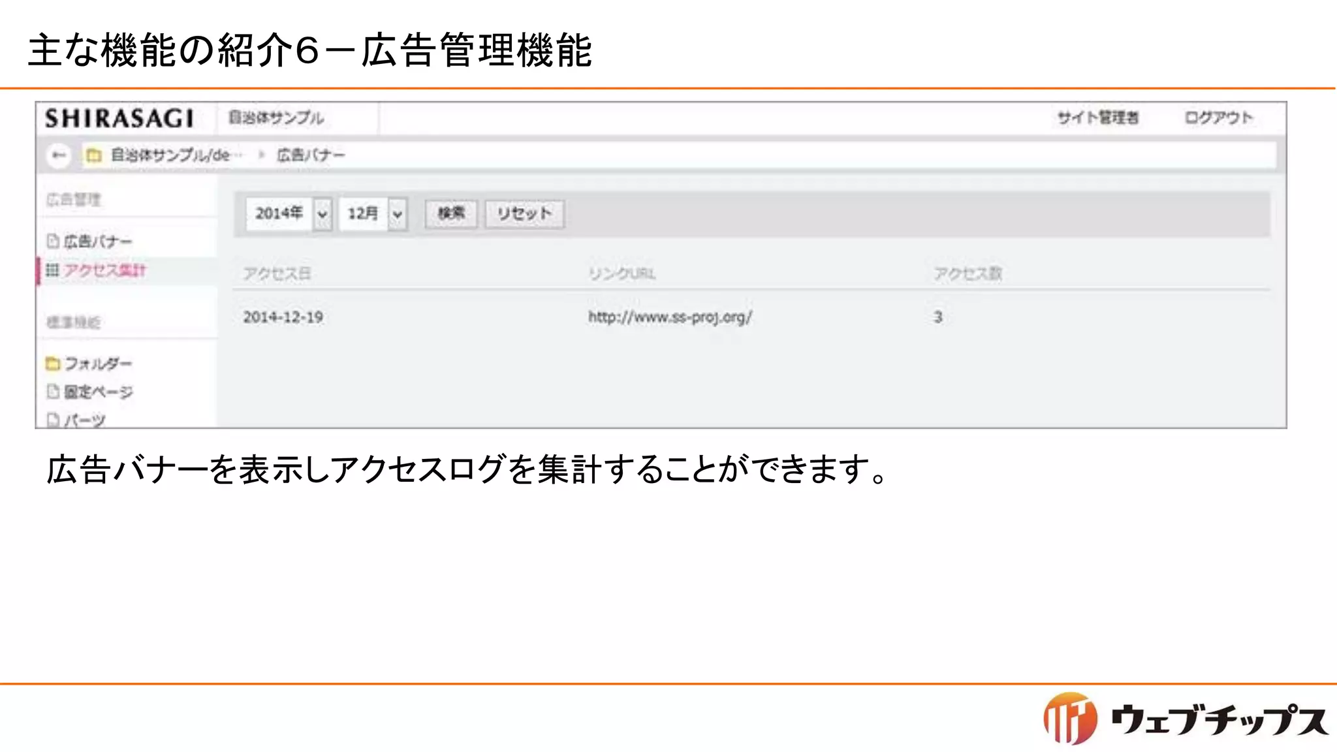This screenshot has height=752, width=1337.
Task: Click the 広告管理 sidebar section heading
Action: [74, 199]
